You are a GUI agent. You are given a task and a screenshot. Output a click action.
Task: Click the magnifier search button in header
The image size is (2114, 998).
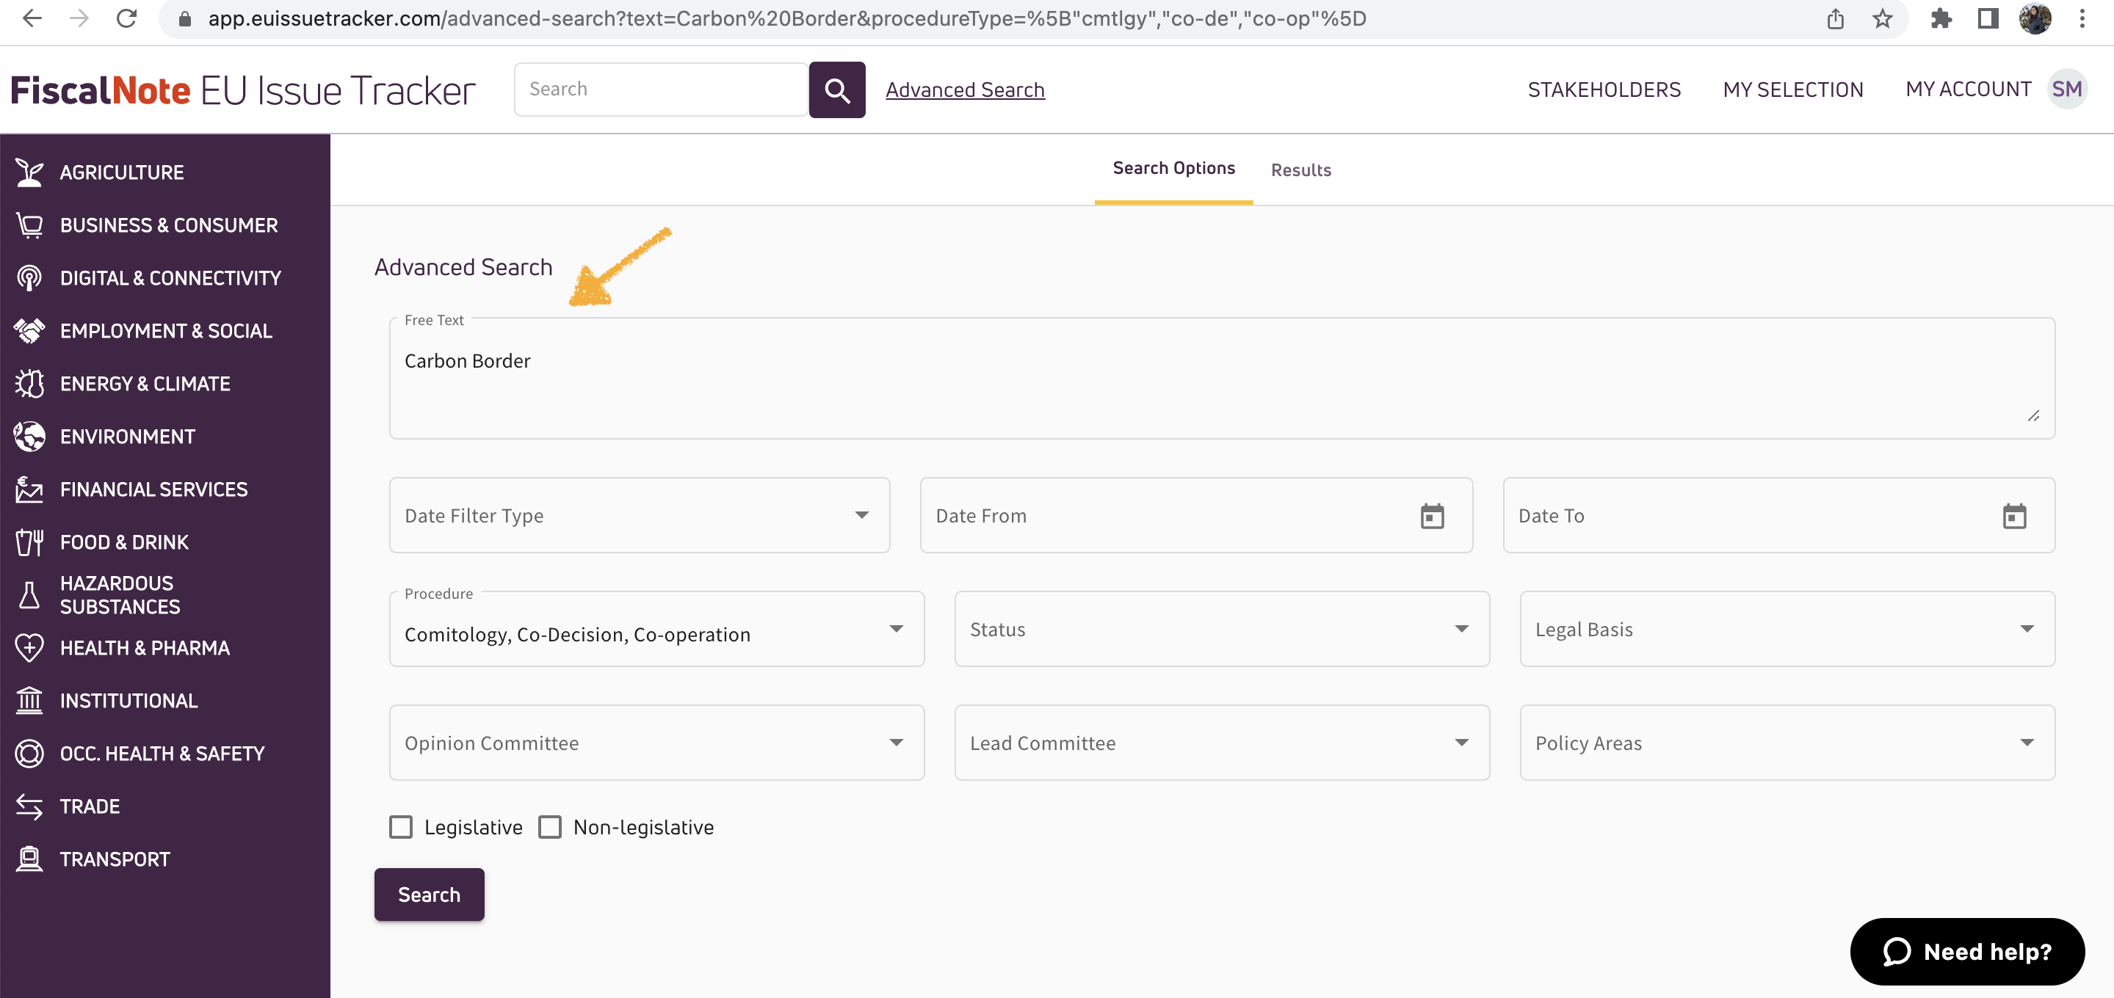click(x=837, y=90)
